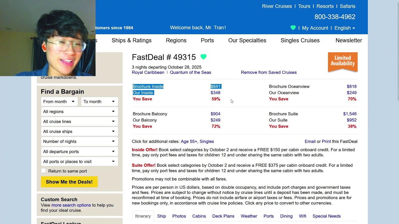Open All ports or places to visit dropdown
Screen dimensions: 399x224
pyautogui.click(x=79, y=161)
